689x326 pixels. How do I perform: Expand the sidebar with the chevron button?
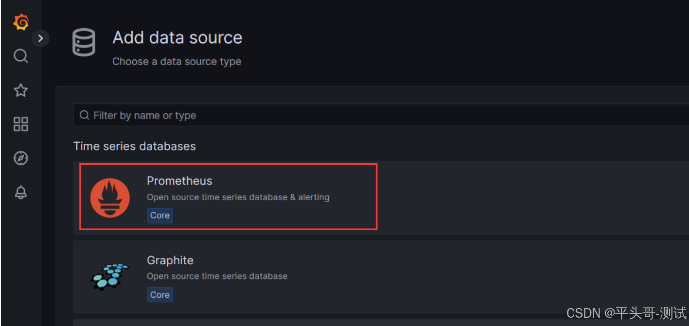pyautogui.click(x=41, y=38)
